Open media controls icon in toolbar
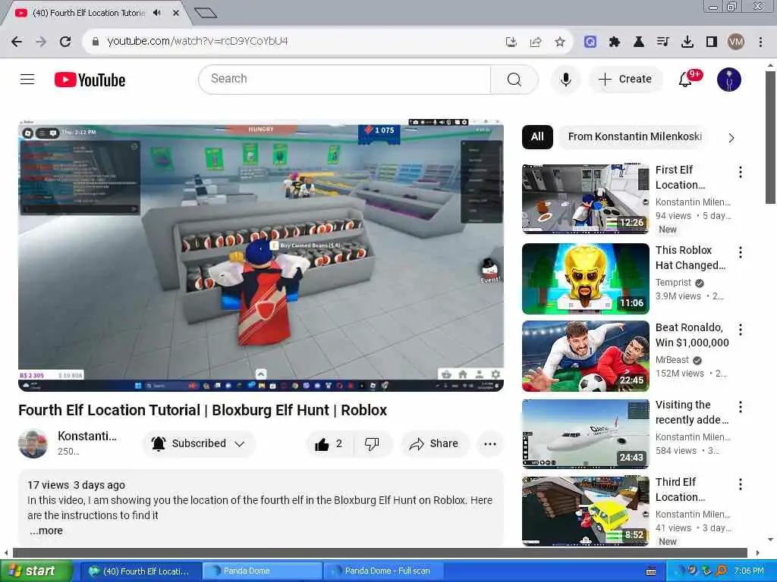Image resolution: width=777 pixels, height=582 pixels. click(x=663, y=42)
